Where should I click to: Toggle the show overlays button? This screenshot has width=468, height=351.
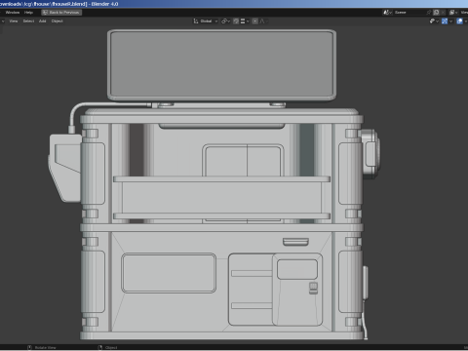459,21
